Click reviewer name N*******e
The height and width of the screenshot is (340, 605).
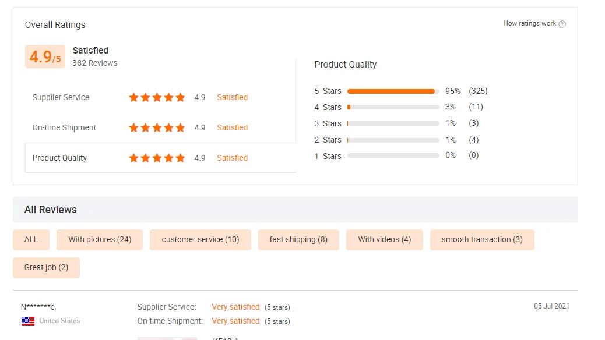[38, 307]
